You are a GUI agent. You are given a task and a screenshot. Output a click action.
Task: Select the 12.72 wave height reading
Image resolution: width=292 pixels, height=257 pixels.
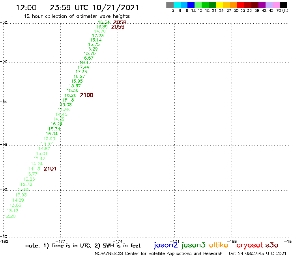click(26, 184)
